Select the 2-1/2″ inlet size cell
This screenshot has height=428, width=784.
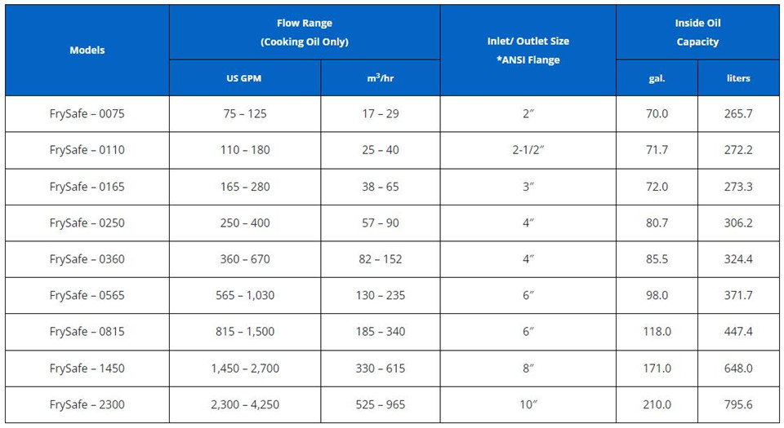pos(528,150)
